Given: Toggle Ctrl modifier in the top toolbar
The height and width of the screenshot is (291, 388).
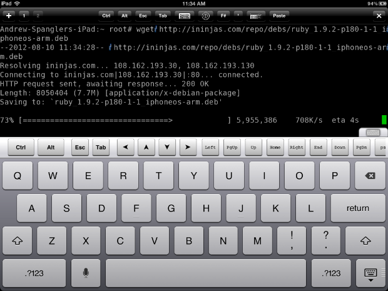Looking at the screenshot, I should [x=107, y=14].
